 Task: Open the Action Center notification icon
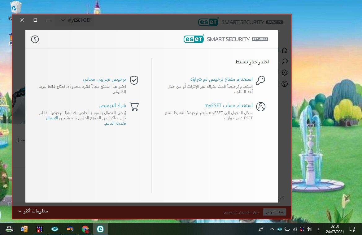click(352, 229)
